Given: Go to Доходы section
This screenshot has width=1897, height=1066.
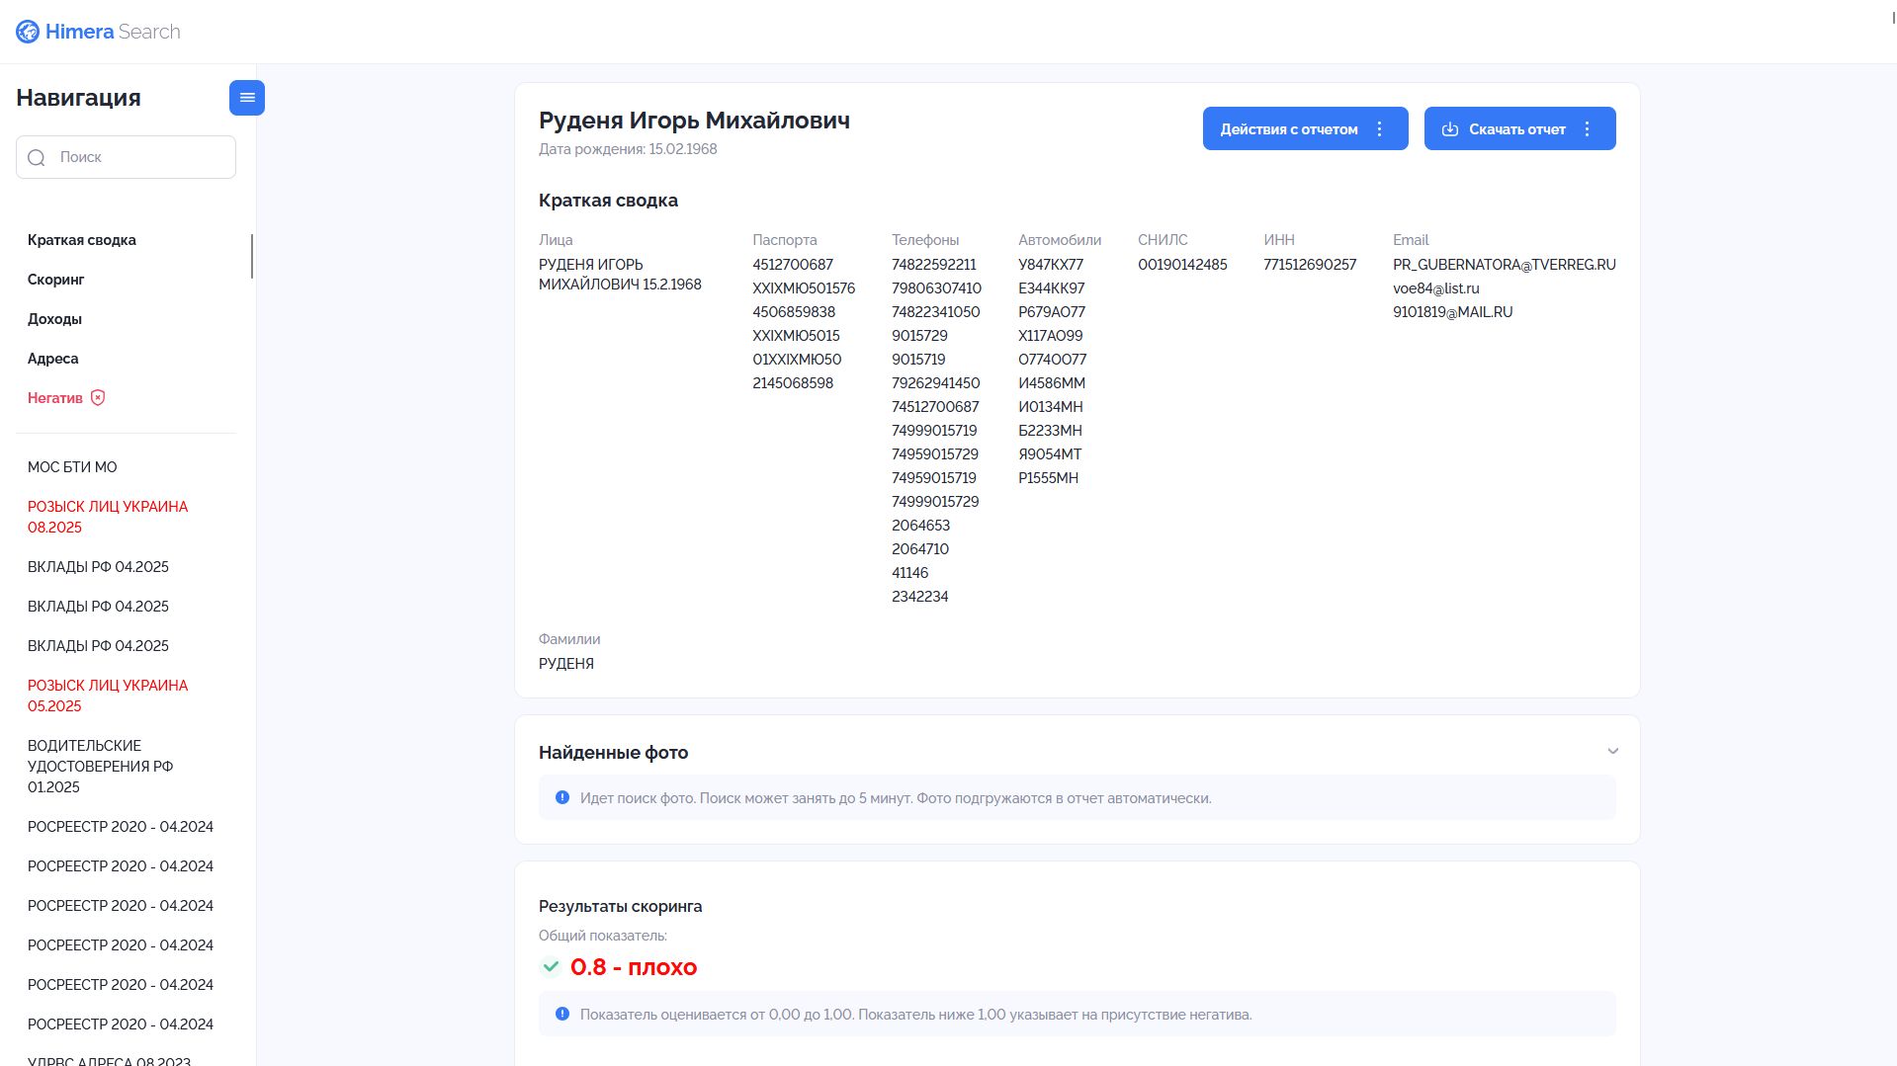Looking at the screenshot, I should point(54,319).
